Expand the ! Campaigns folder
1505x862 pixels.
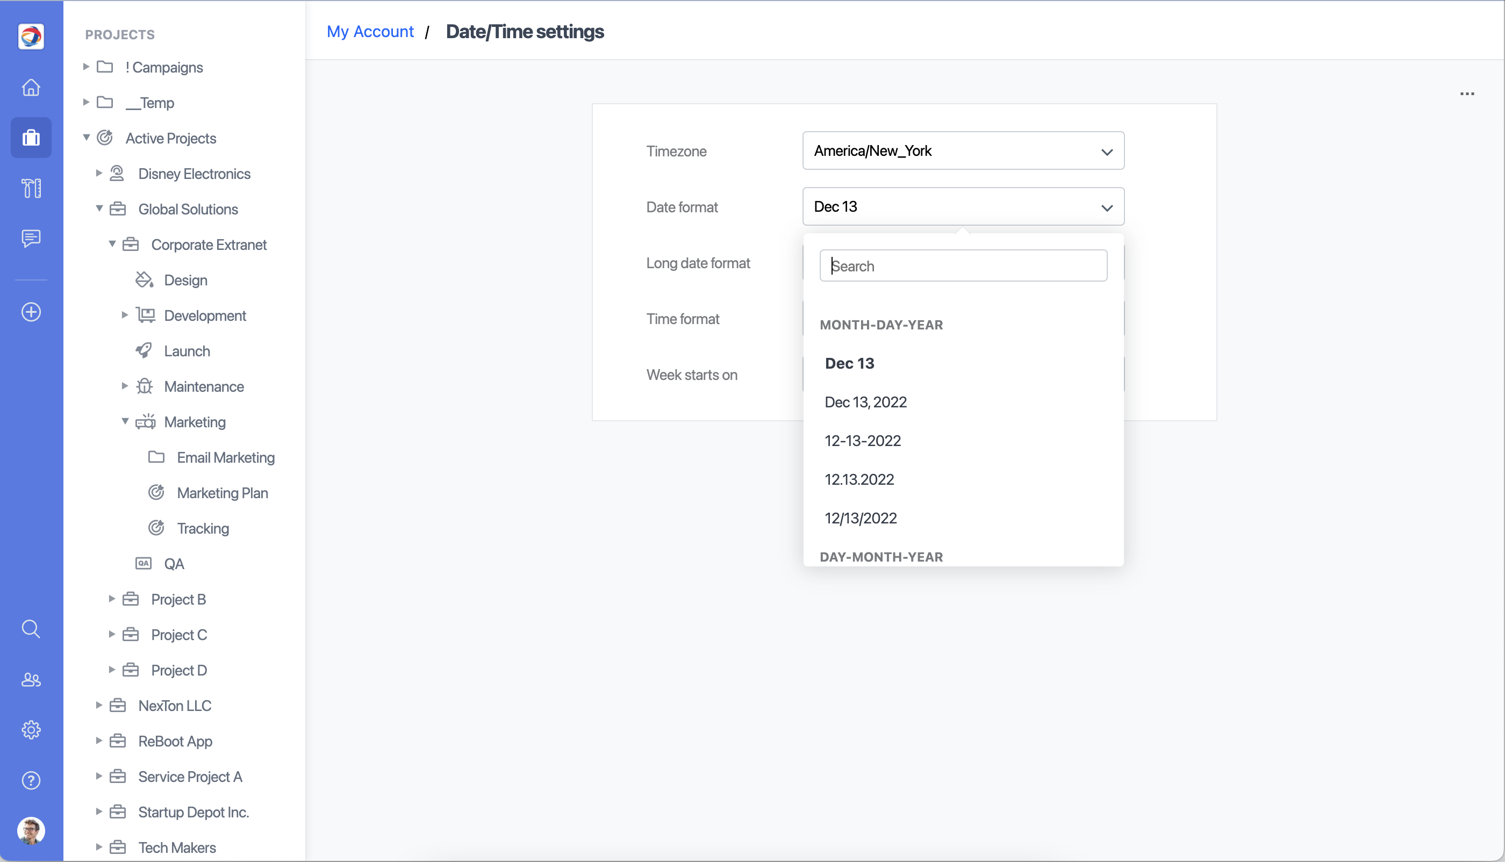point(86,67)
